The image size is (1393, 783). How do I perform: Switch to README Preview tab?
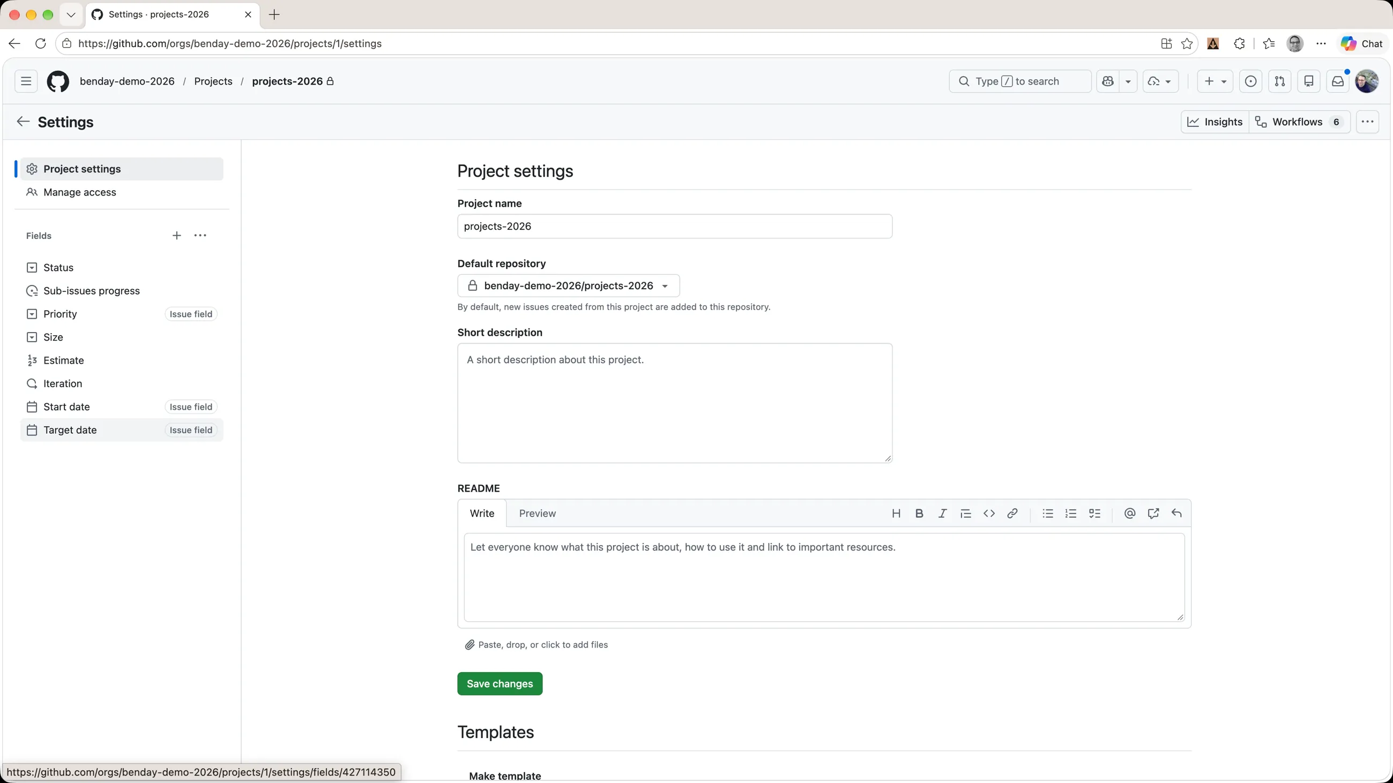537,514
